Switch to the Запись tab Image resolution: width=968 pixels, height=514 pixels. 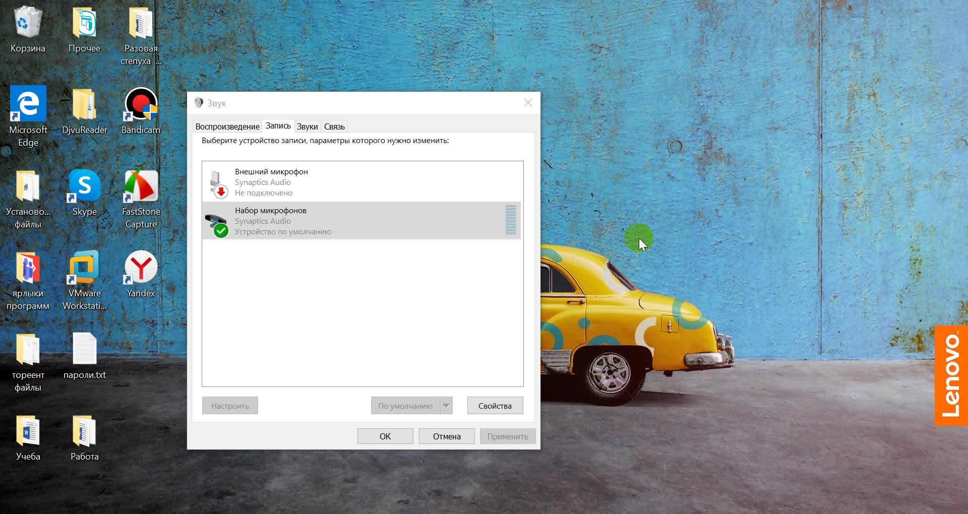click(x=278, y=125)
